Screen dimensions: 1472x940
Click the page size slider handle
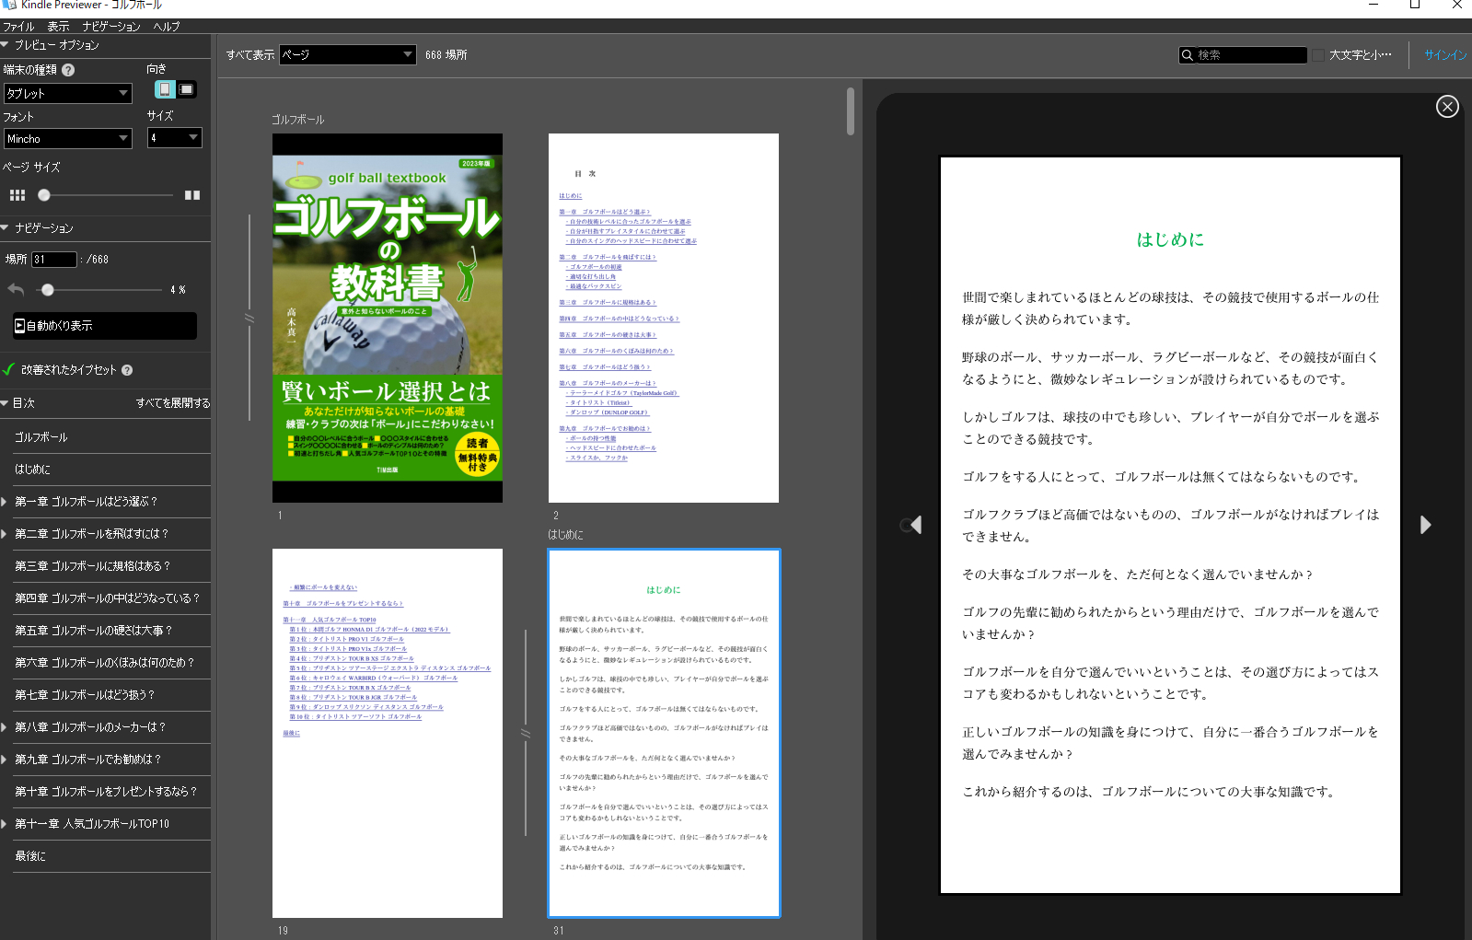click(x=44, y=195)
